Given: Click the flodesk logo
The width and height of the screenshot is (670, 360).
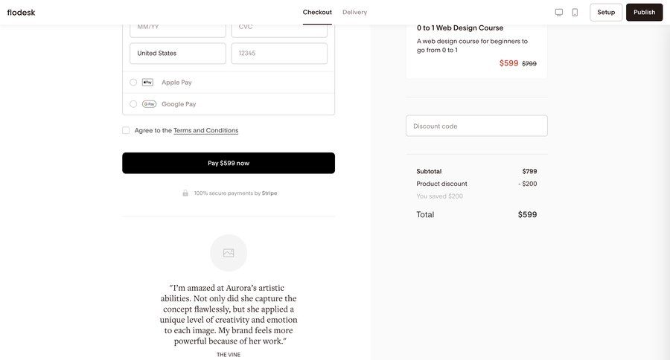Looking at the screenshot, I should click(22, 12).
